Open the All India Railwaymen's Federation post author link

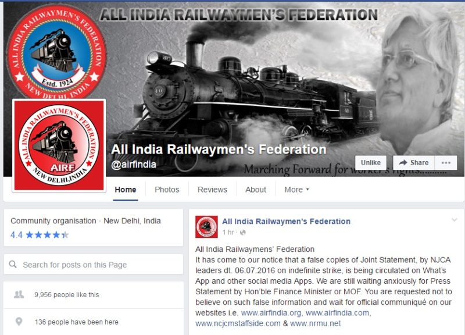click(x=286, y=222)
